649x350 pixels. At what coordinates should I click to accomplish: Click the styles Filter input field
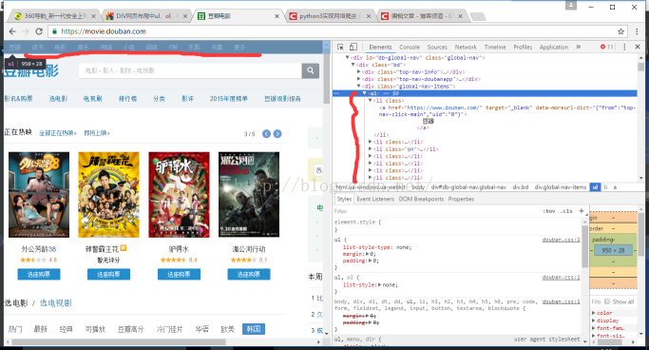coord(437,211)
